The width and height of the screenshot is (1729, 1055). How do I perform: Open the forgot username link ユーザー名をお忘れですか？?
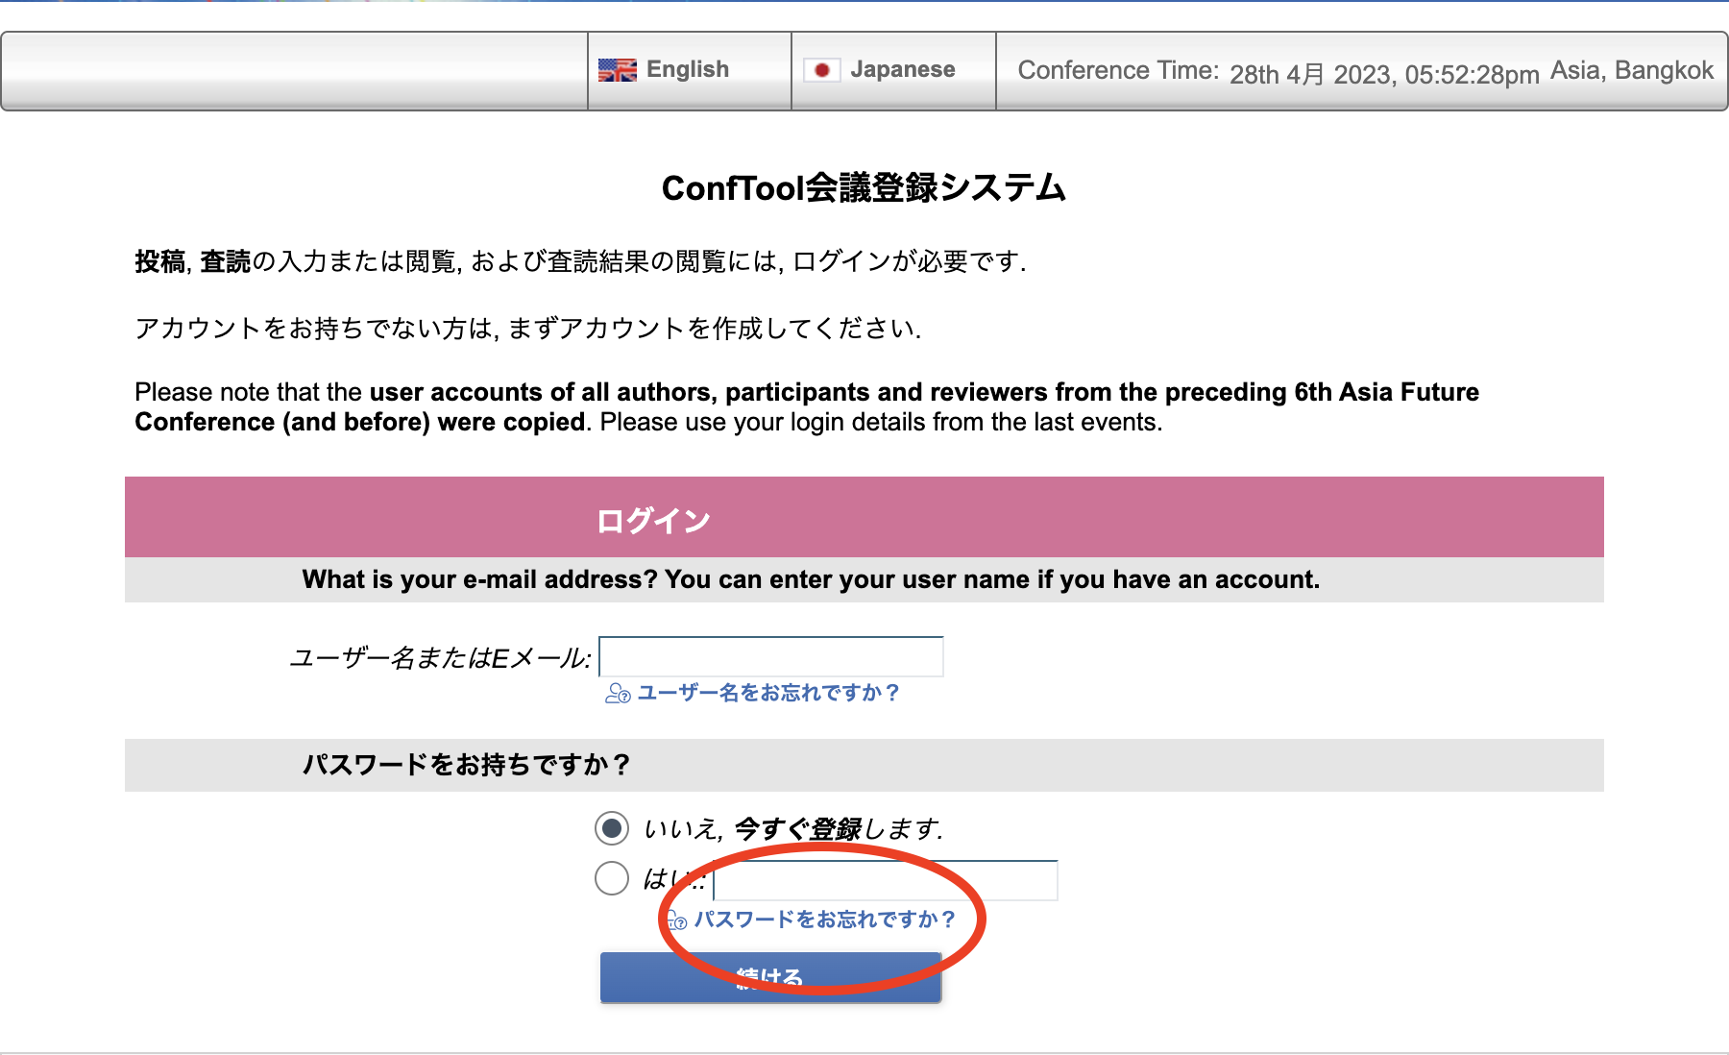coord(768,693)
